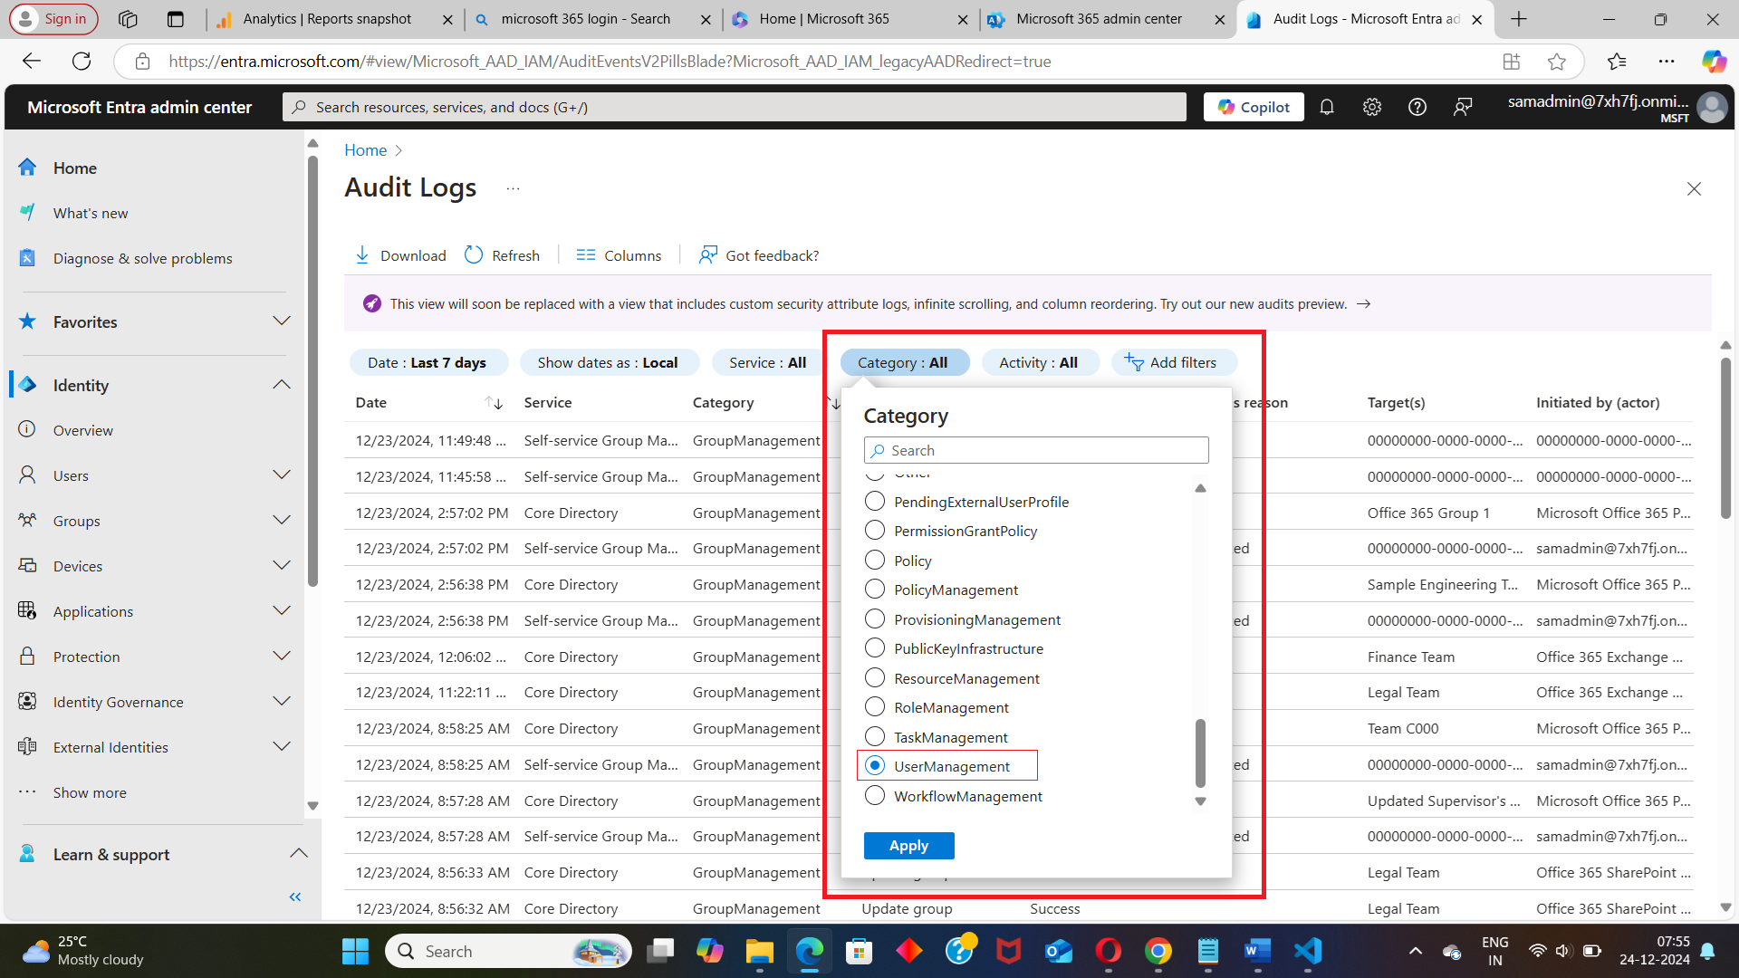Click the category list scrollbar thumb
The width and height of the screenshot is (1739, 978).
(x=1200, y=752)
